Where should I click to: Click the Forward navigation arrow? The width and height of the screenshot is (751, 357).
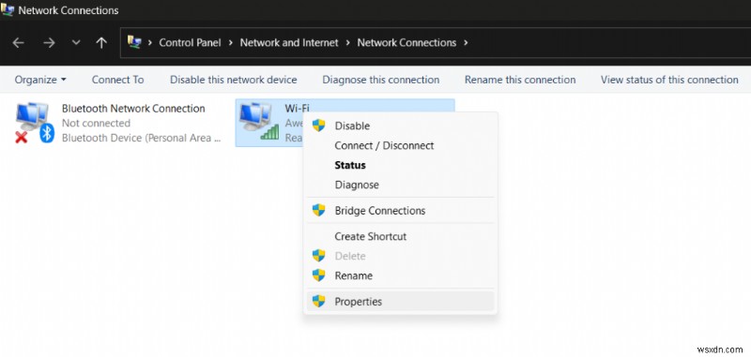(x=49, y=43)
